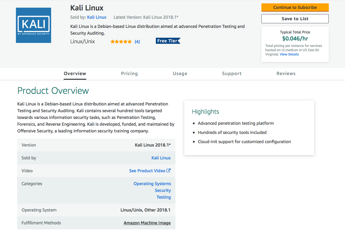
Task: Show the Reviews tab
Action: click(286, 74)
